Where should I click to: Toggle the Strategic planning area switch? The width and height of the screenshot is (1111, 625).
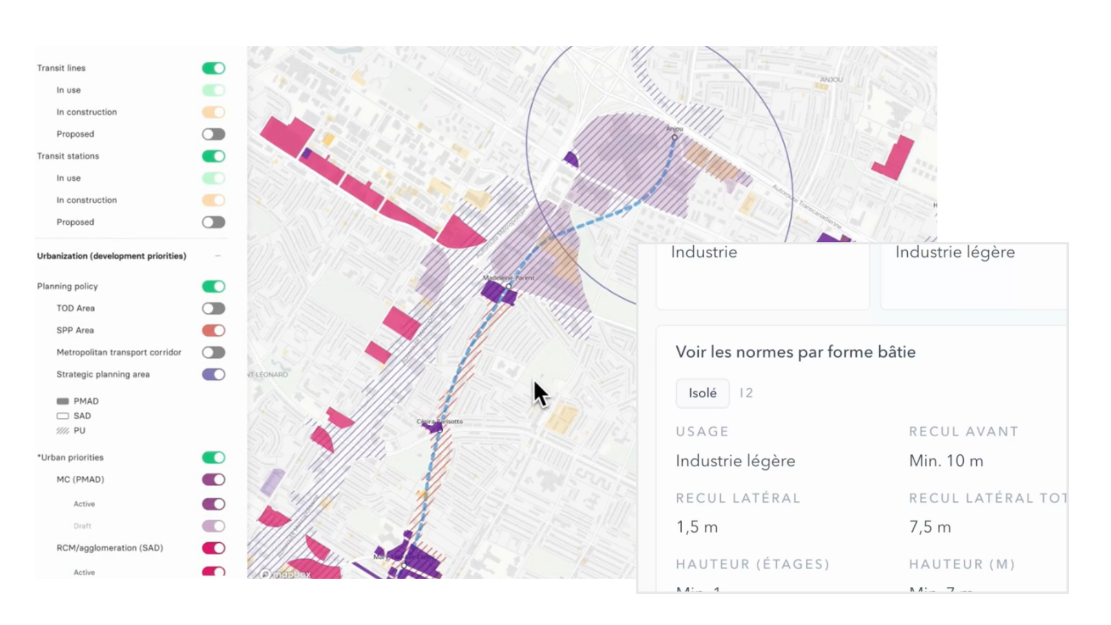pyautogui.click(x=214, y=374)
